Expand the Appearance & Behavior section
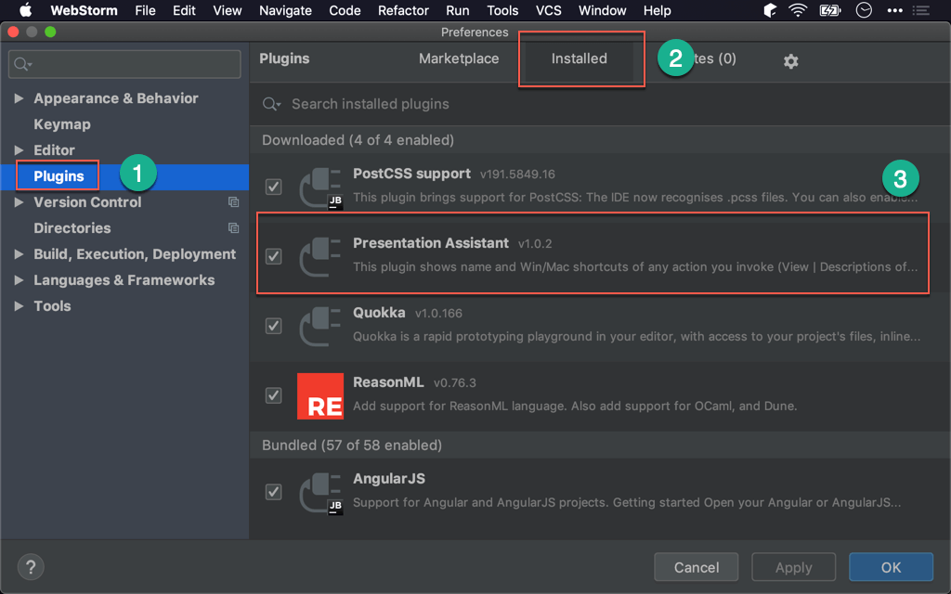The width and height of the screenshot is (951, 594). coord(20,98)
